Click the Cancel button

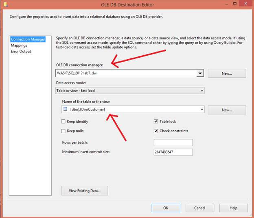200,208
